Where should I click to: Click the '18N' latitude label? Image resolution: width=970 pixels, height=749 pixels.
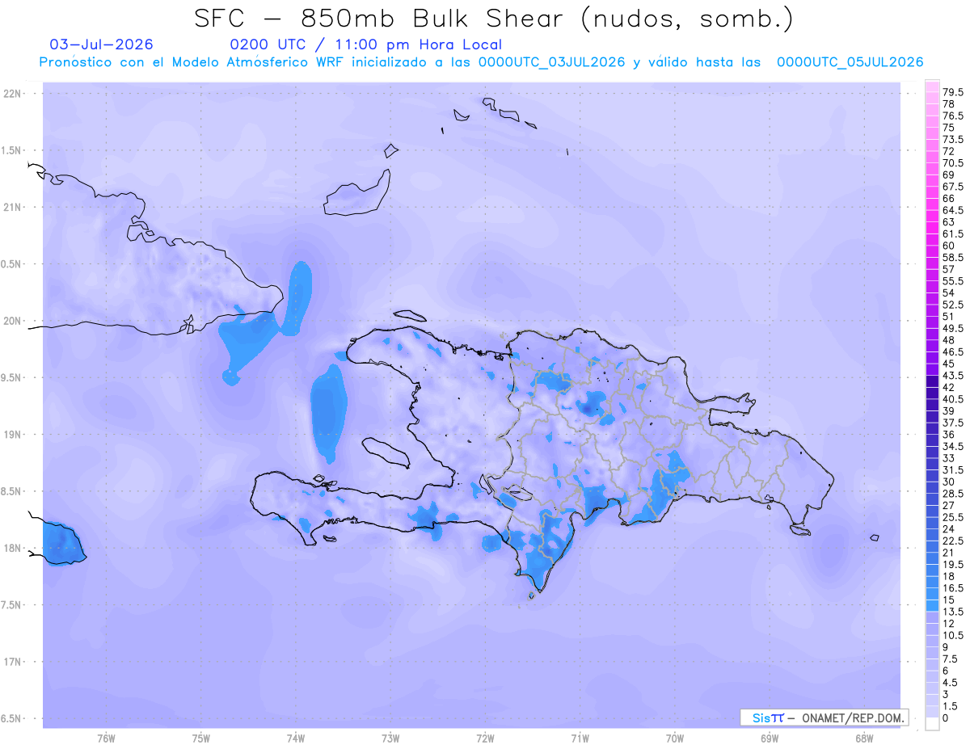14,548
